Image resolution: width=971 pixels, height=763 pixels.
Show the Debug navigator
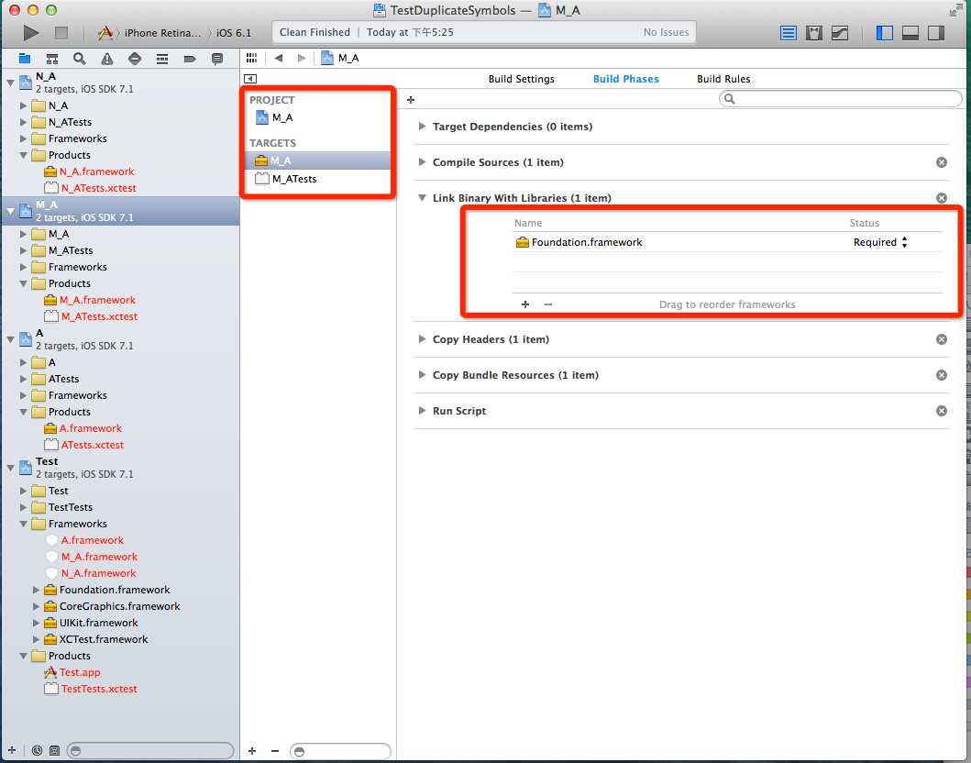(x=162, y=59)
